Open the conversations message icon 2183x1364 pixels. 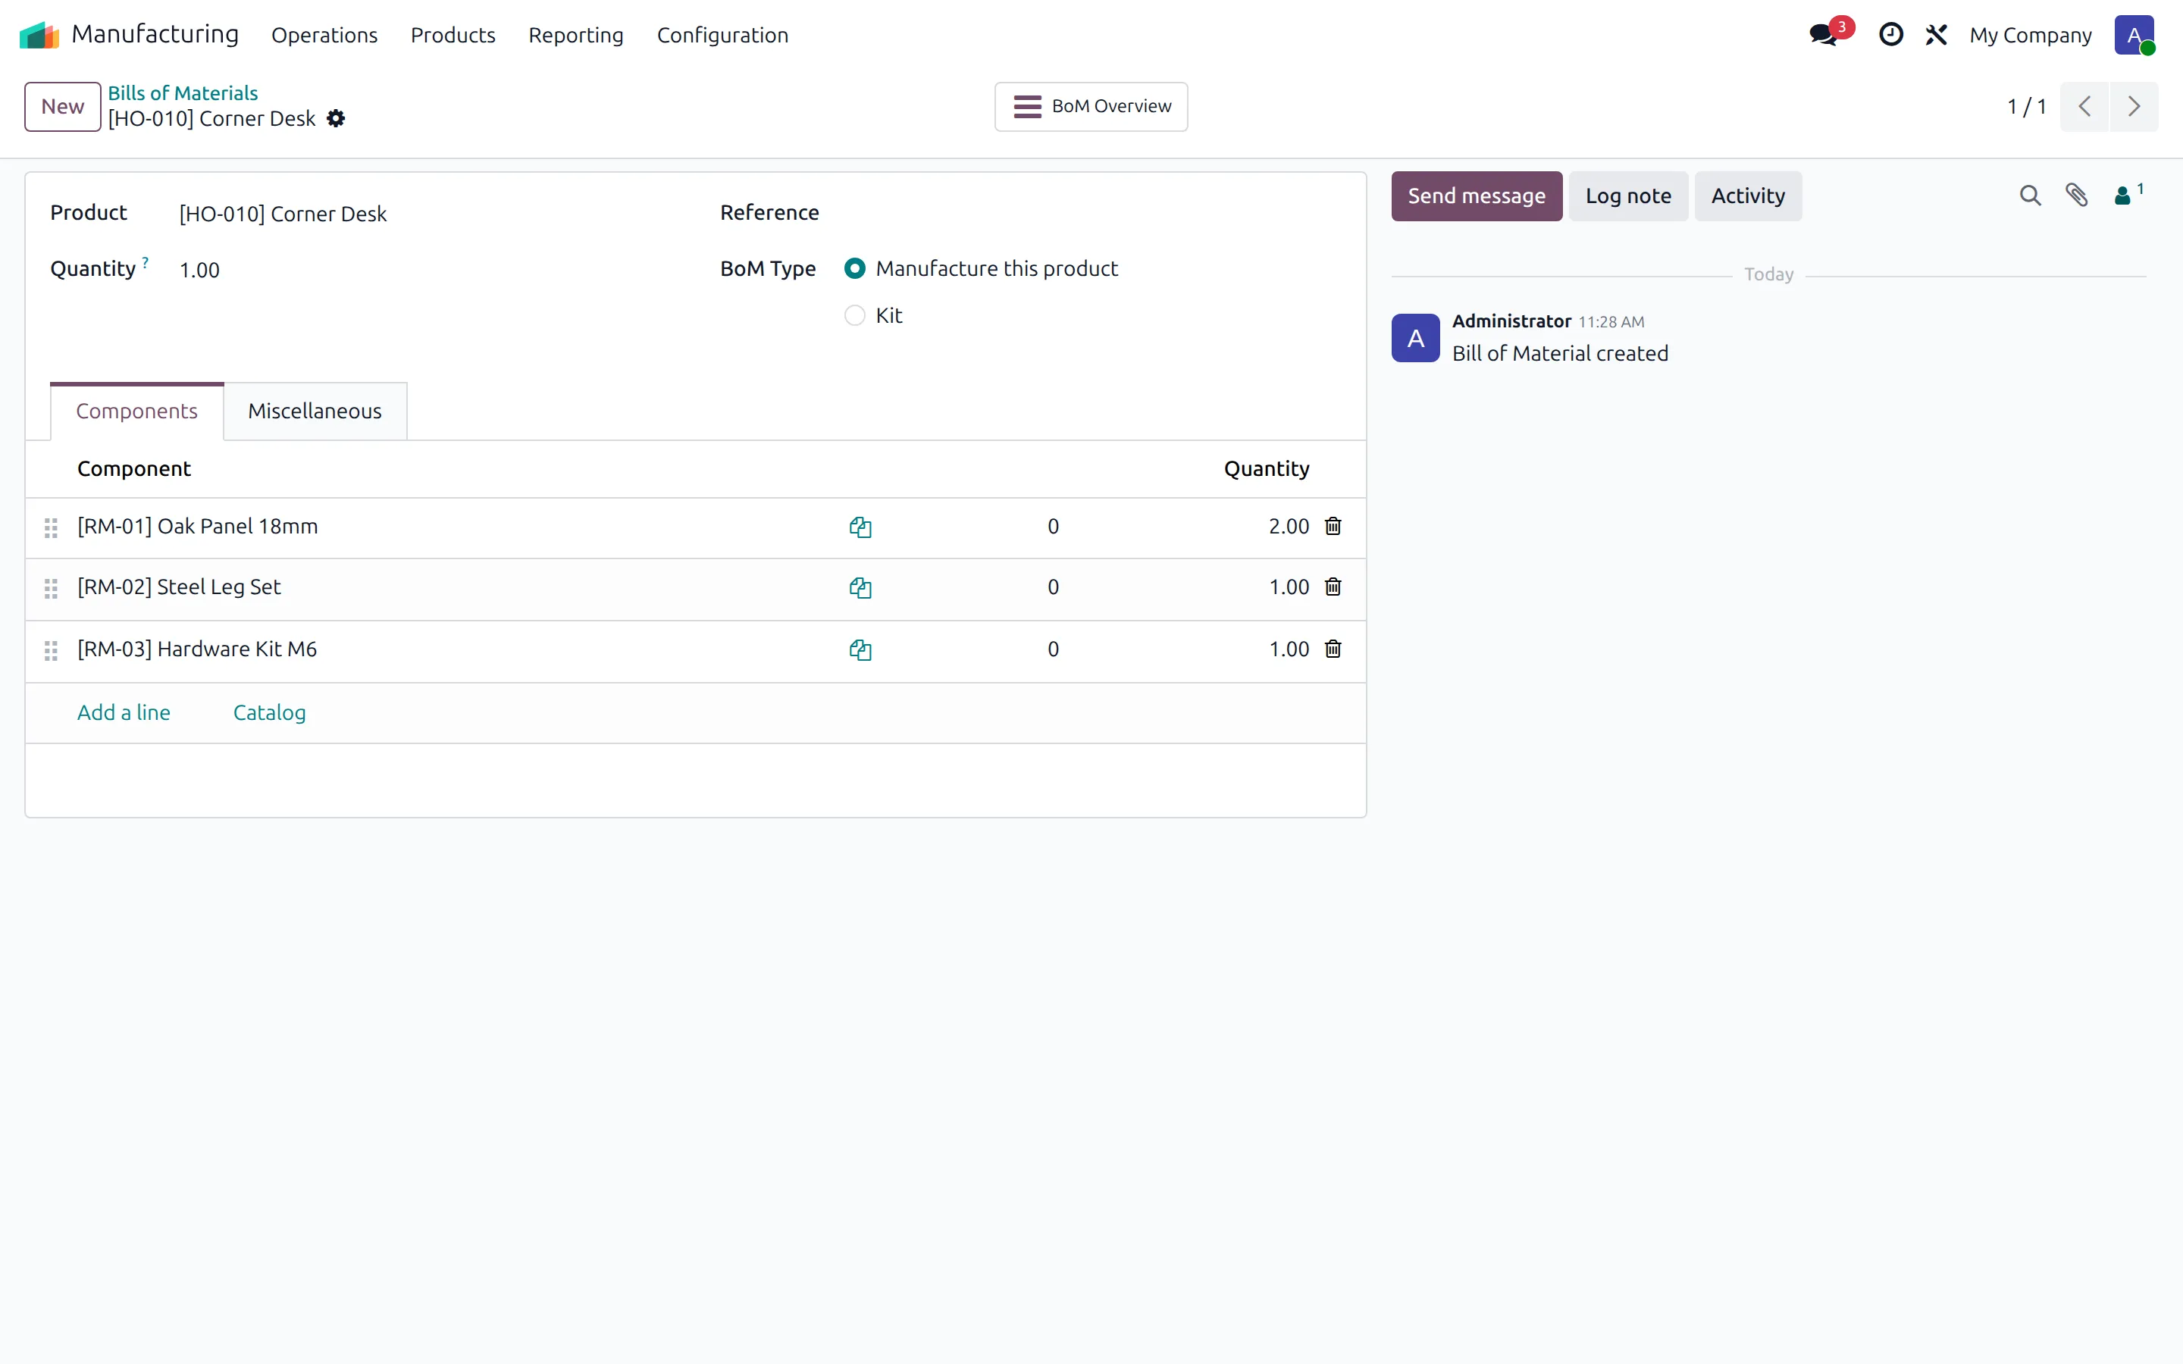[x=1823, y=35]
